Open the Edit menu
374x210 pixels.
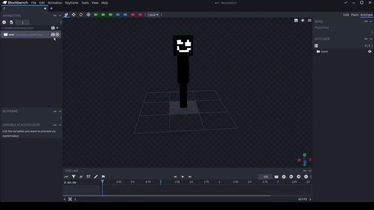(42, 3)
